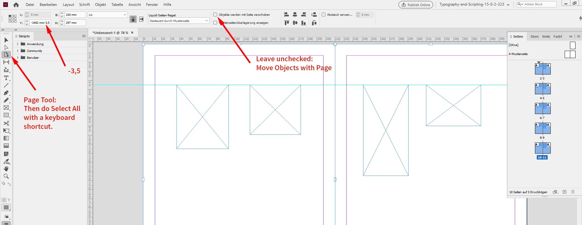Open the Liquid-Seiten-Regel dropdown
582x225 pixels.
click(179, 21)
